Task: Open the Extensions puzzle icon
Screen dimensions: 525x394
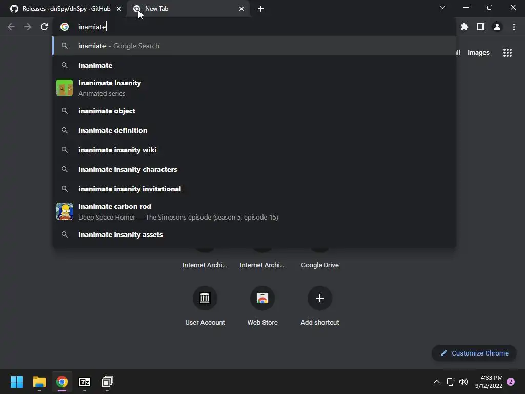Action: click(x=465, y=27)
